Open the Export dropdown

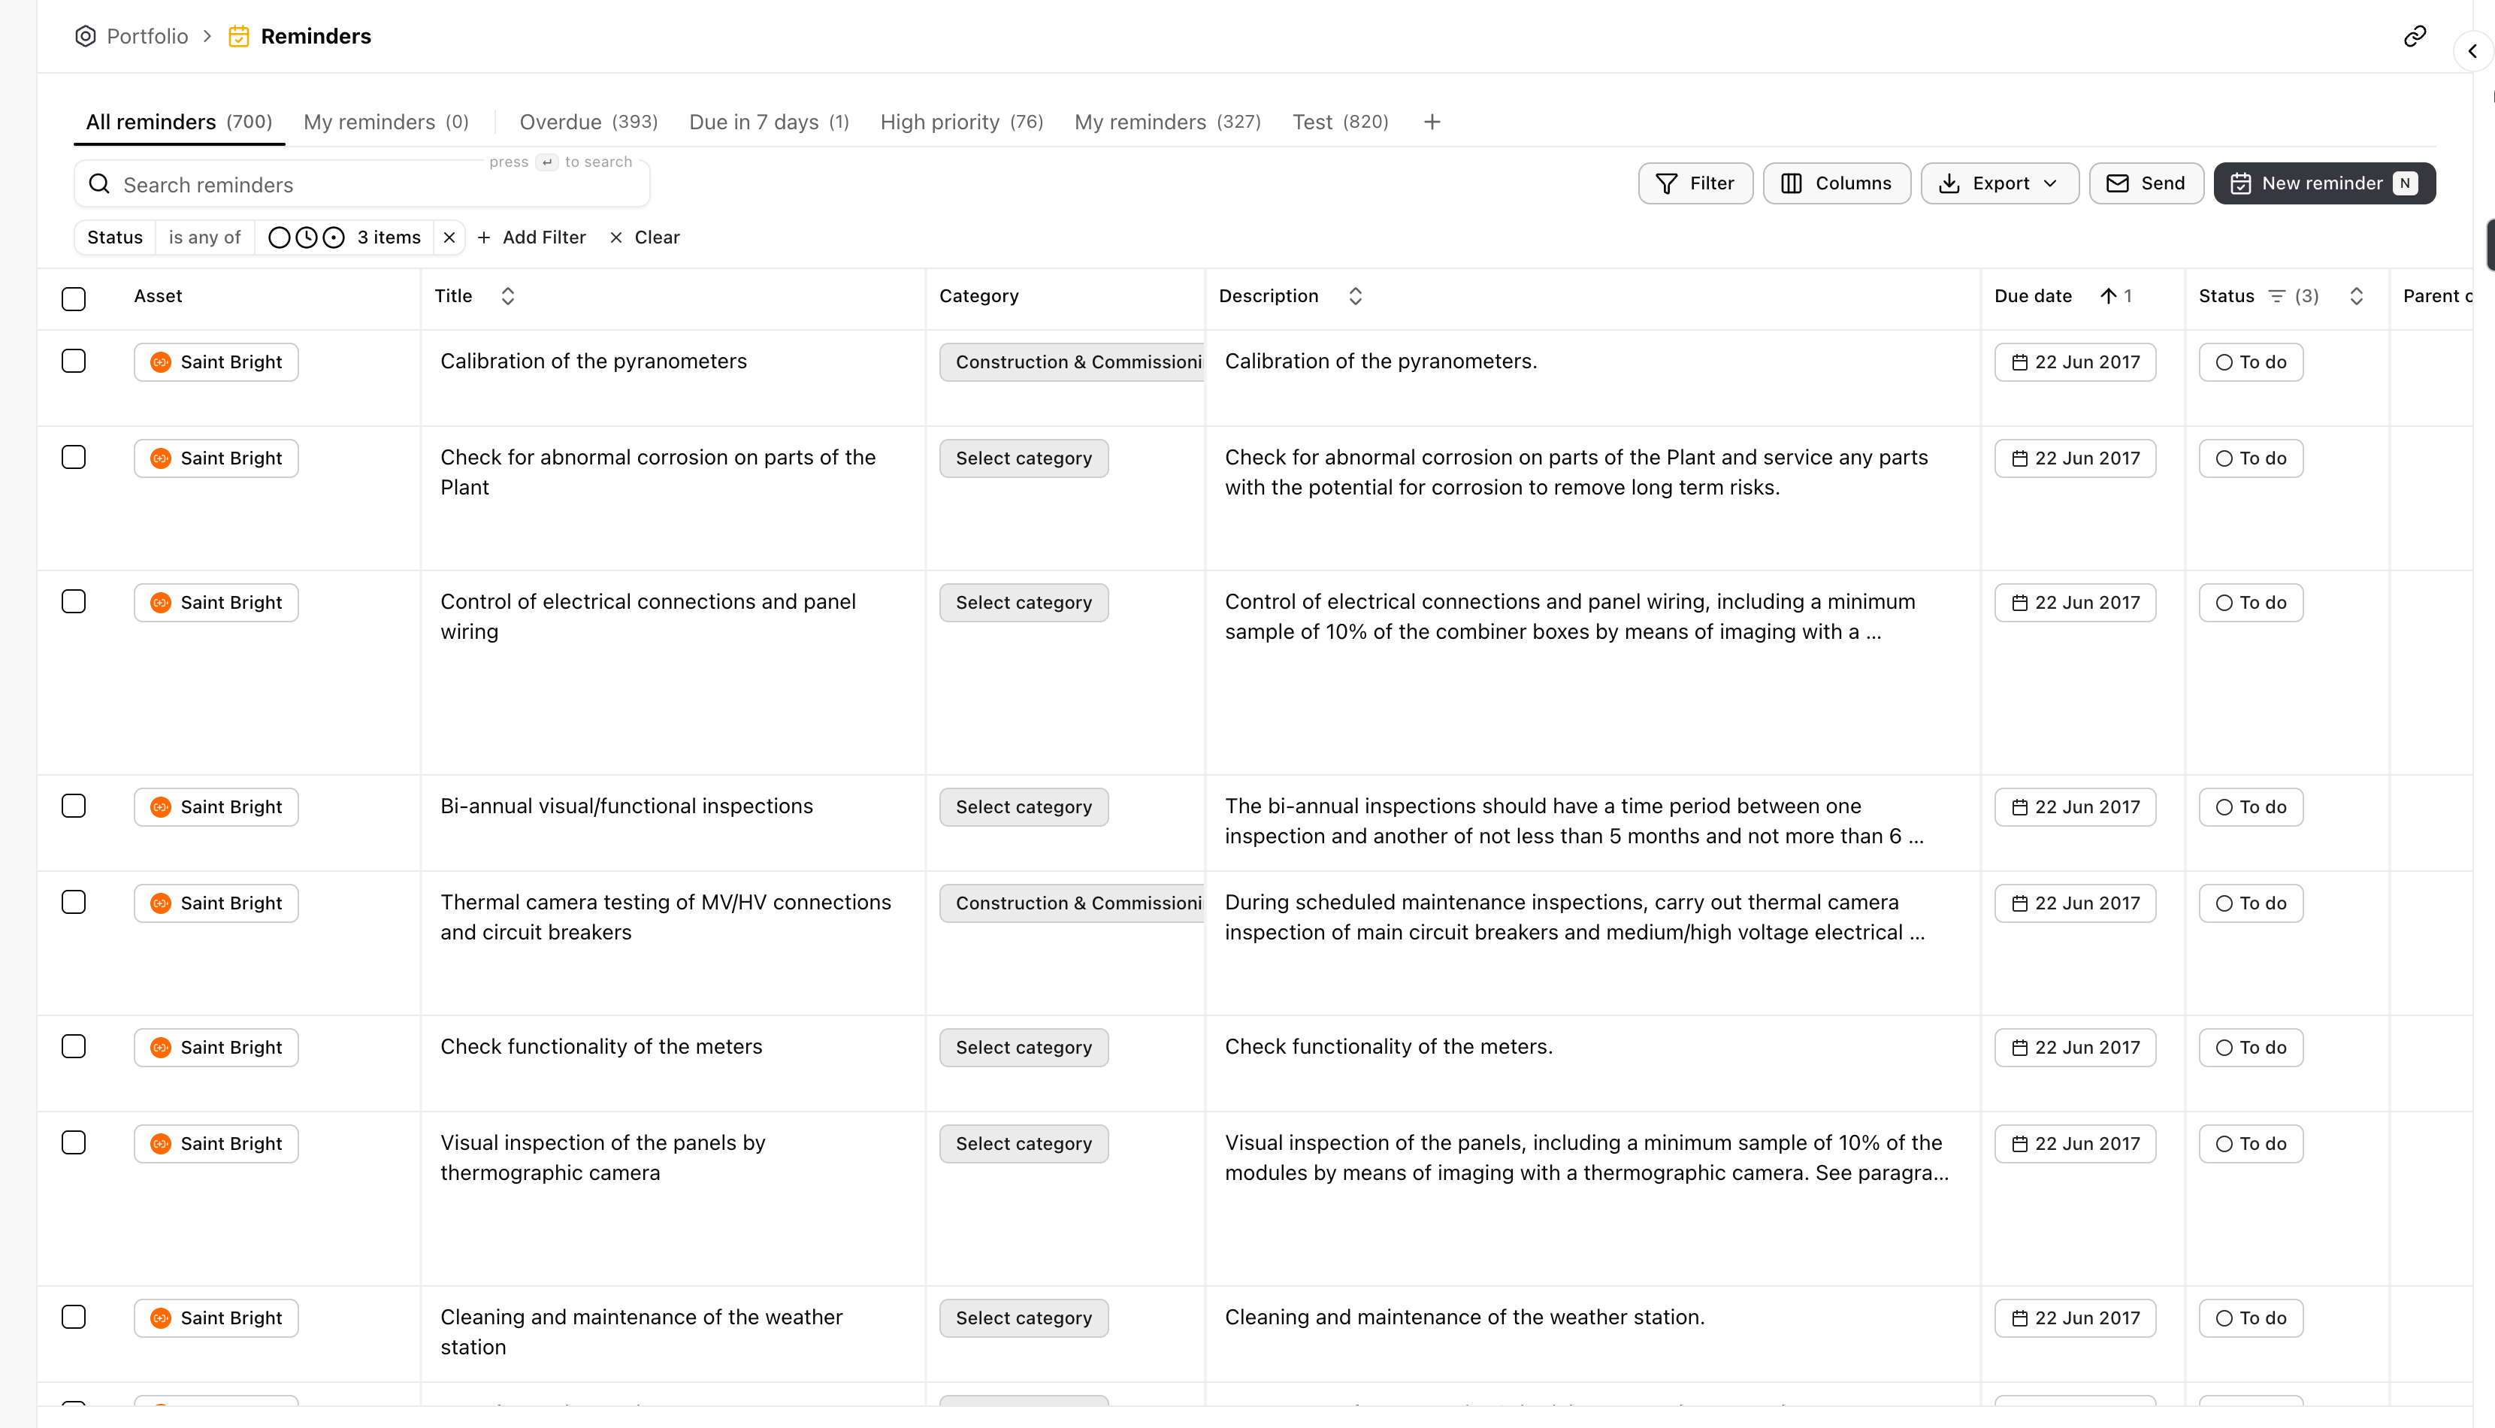1999,183
